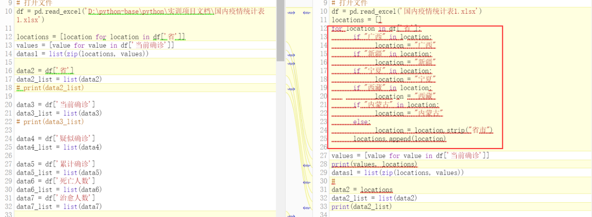The image size is (592, 217).
Task: Click right line 22 location = "内蒙古"
Action: coord(409,113)
